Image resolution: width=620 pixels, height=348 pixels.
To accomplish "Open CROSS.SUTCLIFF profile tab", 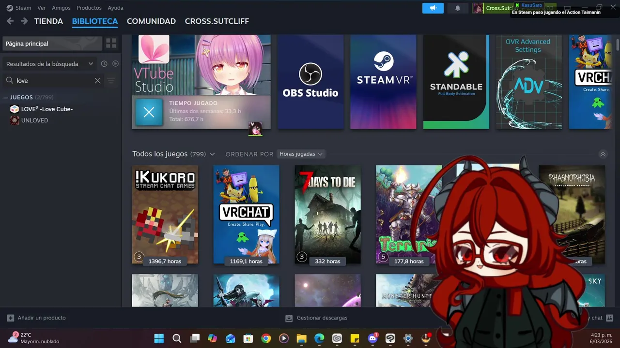I will pyautogui.click(x=217, y=21).
